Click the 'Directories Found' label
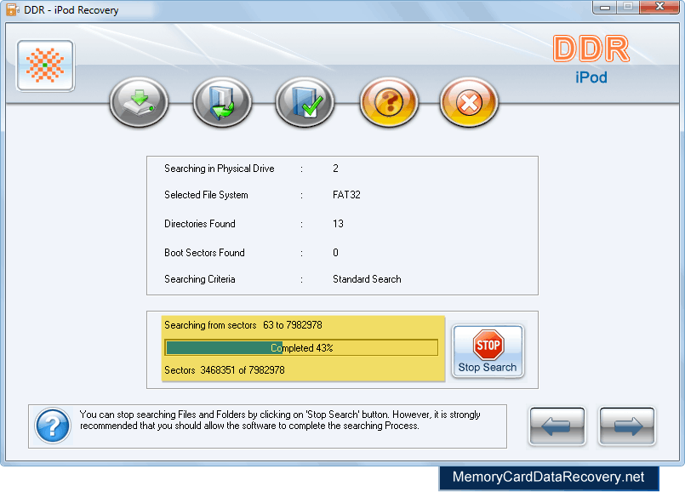685x492 pixels. click(200, 224)
